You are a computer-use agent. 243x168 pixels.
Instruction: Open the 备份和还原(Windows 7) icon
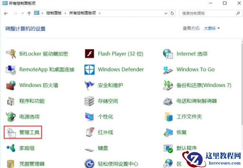168,85
